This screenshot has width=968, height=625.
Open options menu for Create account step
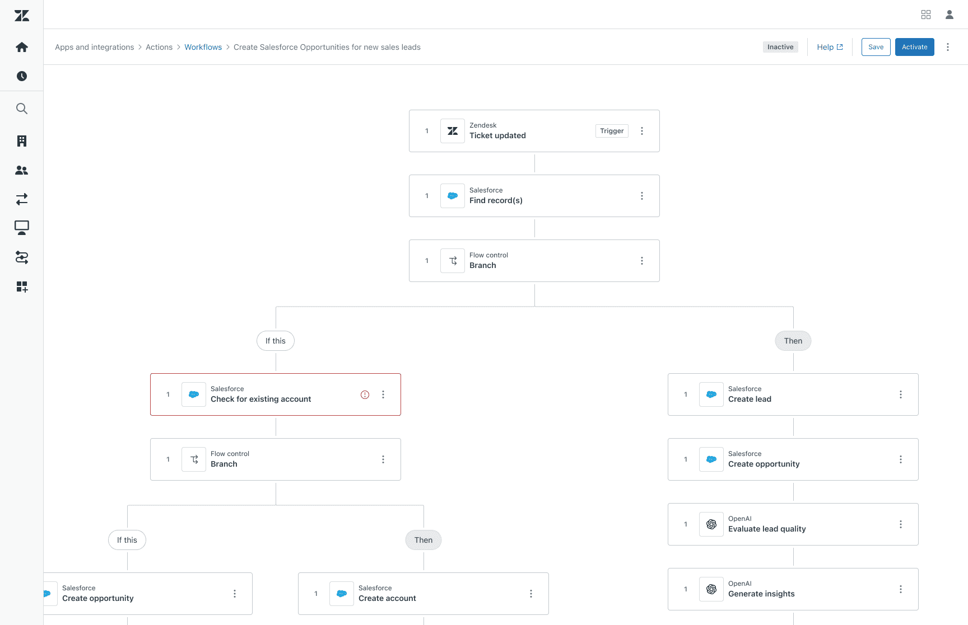point(531,594)
